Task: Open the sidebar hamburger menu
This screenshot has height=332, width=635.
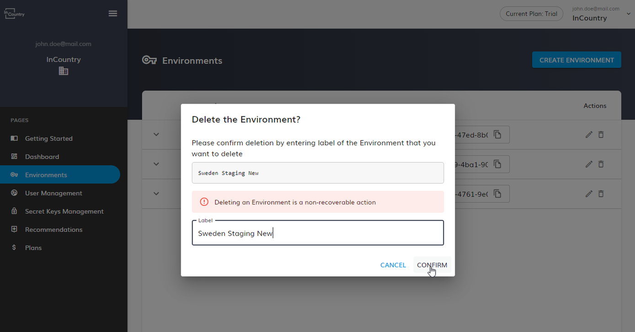Action: click(x=113, y=13)
